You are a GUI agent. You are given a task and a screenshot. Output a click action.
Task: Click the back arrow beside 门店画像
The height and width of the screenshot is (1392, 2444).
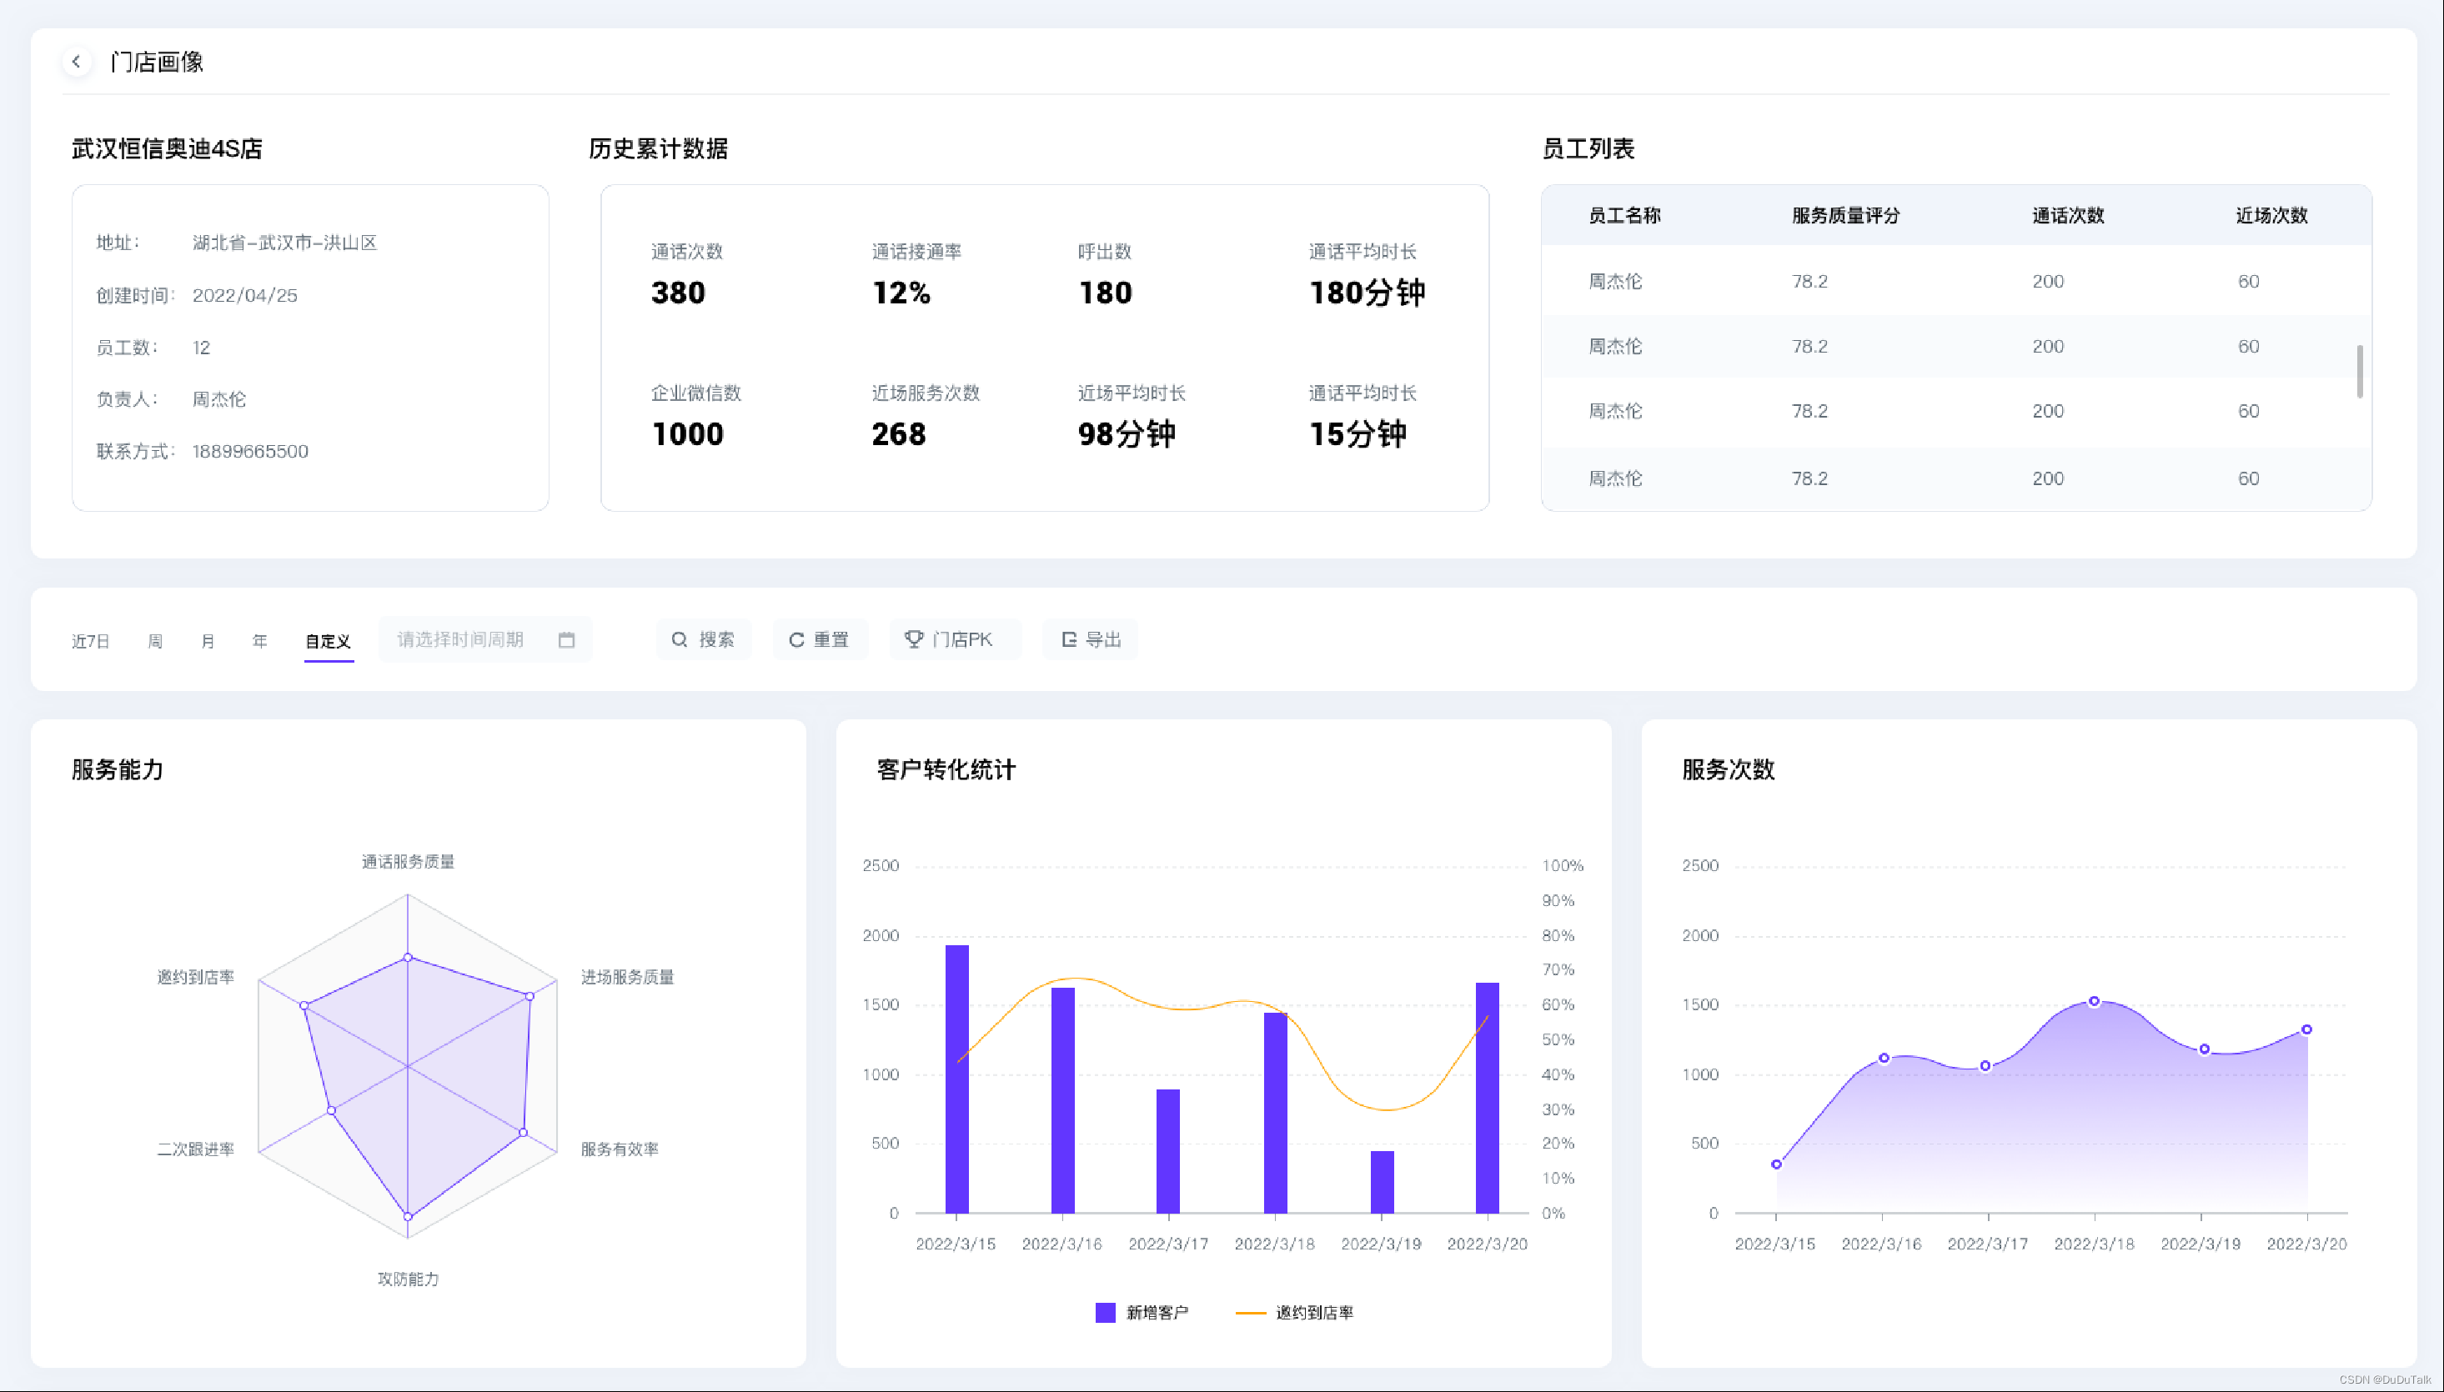(x=77, y=61)
